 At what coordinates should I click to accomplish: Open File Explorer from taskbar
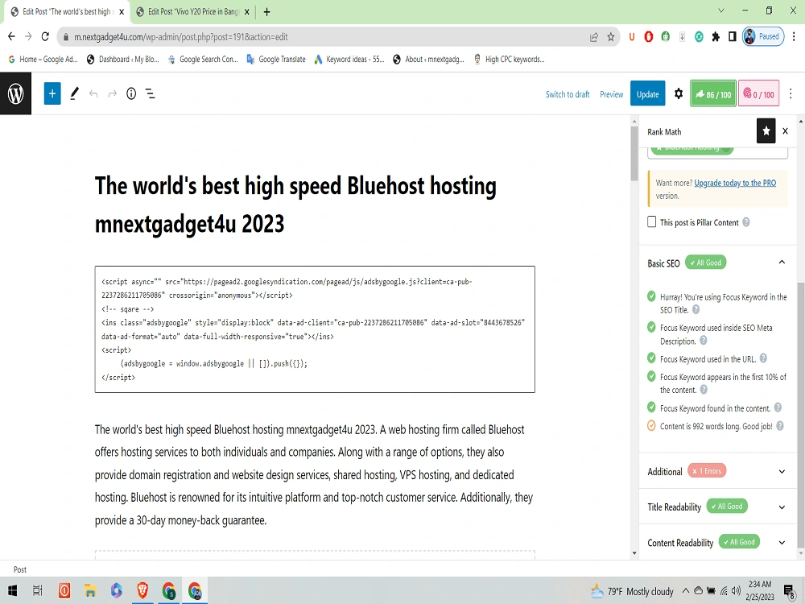click(90, 590)
